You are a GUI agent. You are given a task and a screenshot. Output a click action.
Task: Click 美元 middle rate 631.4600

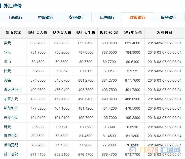tap(133, 43)
